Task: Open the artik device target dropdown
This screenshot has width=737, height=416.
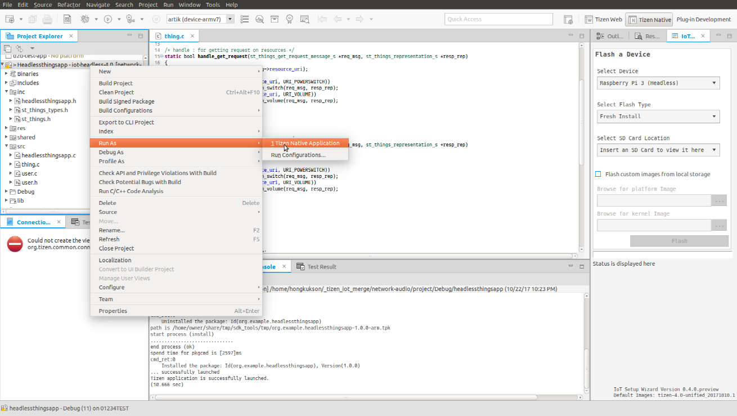Action: tap(230, 19)
